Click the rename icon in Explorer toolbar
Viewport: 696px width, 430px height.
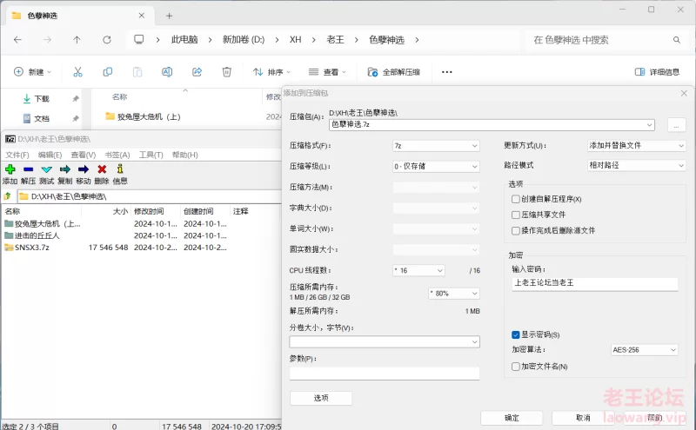tap(167, 72)
